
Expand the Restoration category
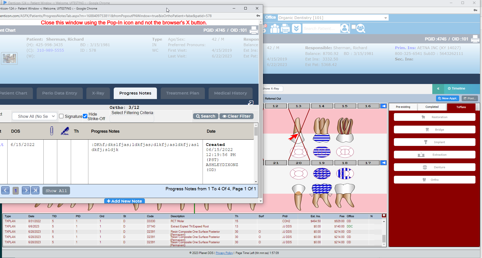[x=435, y=117]
